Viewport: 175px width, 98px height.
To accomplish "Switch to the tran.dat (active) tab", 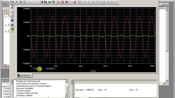I will [x=25, y=76].
